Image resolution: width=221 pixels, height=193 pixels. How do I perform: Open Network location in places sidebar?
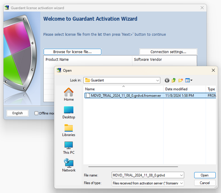(x=69, y=165)
